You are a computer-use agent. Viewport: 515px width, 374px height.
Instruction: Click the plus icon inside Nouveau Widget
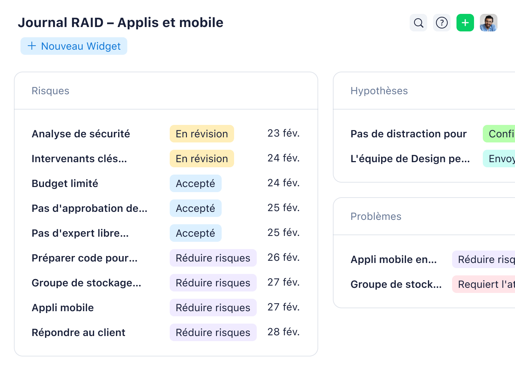click(x=31, y=46)
